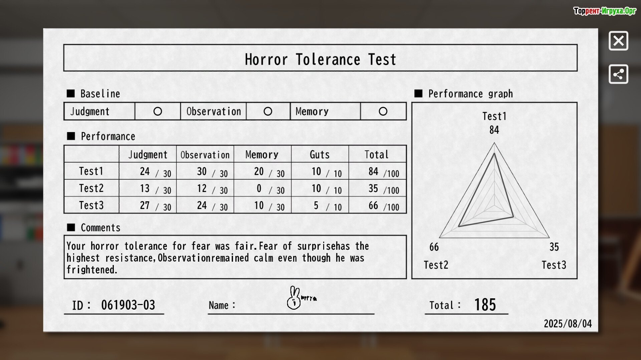Click the Performance graph section heading

(x=470, y=94)
